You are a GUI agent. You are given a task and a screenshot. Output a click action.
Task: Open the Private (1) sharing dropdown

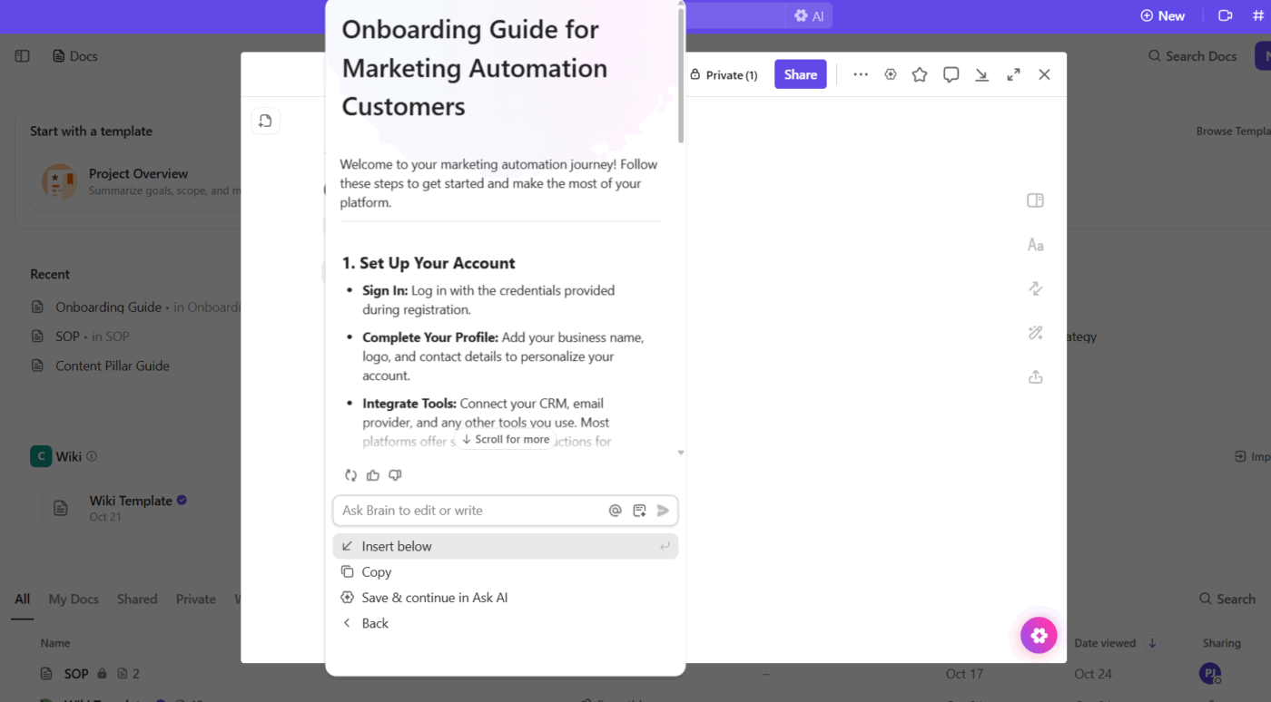724,74
